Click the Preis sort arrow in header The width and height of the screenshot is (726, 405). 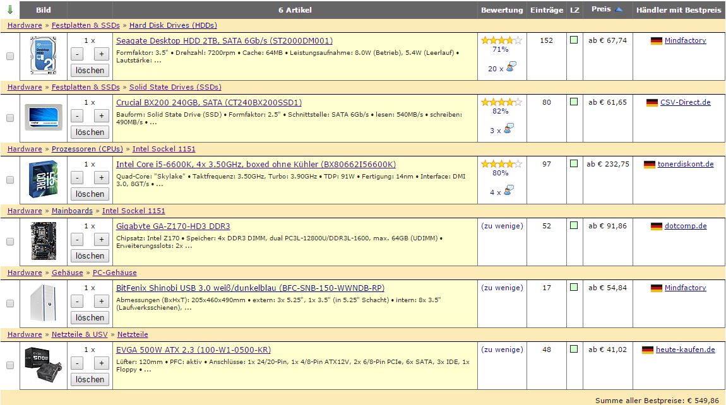[x=619, y=9]
